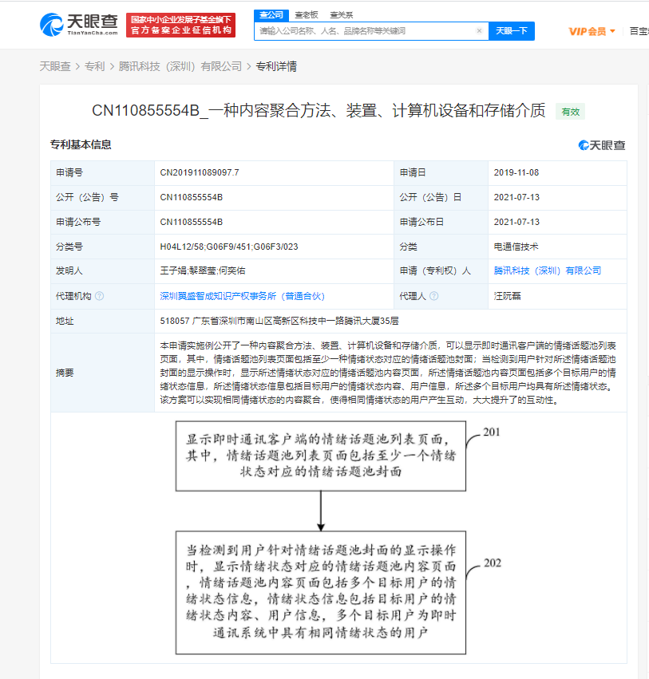
Task: Select the 查老板 search tab
Action: [x=307, y=15]
